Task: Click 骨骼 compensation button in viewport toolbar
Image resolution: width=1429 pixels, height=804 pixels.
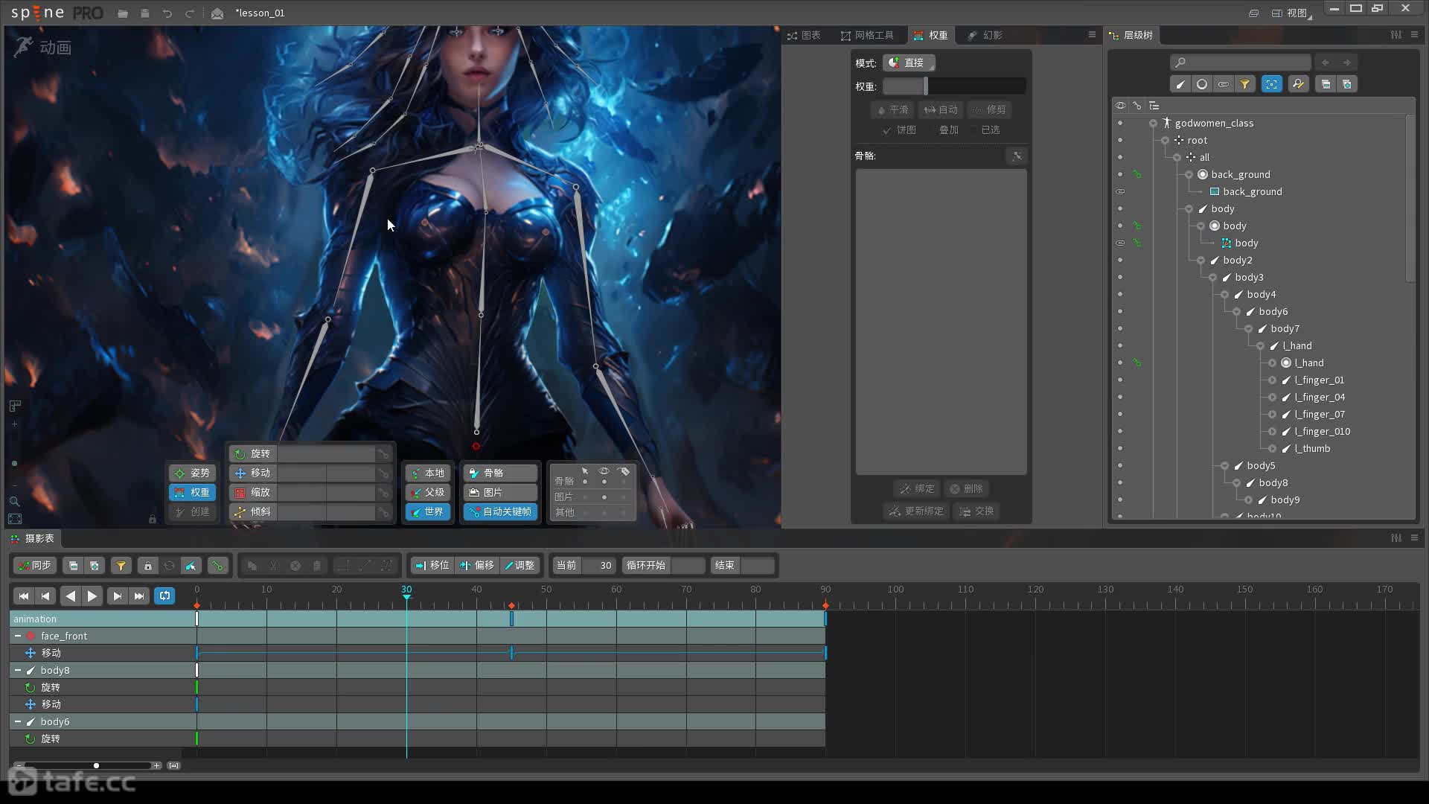Action: 500,473
